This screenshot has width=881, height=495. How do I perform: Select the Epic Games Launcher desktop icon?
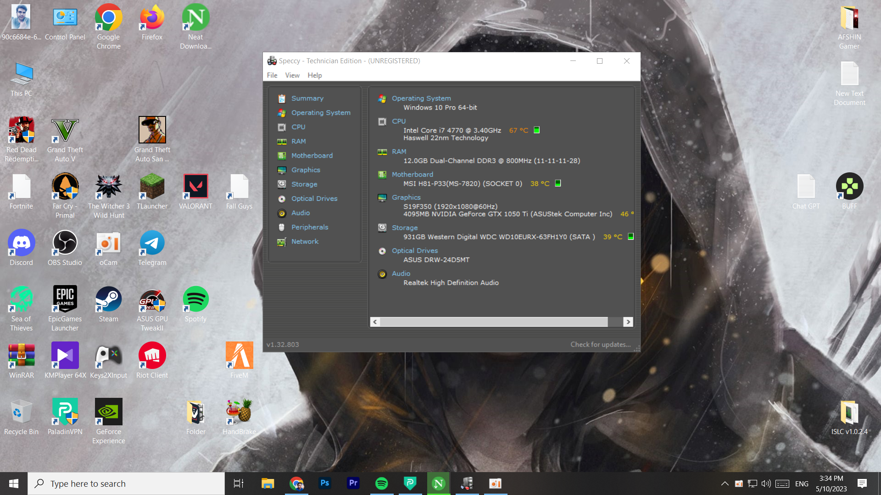pos(65,308)
